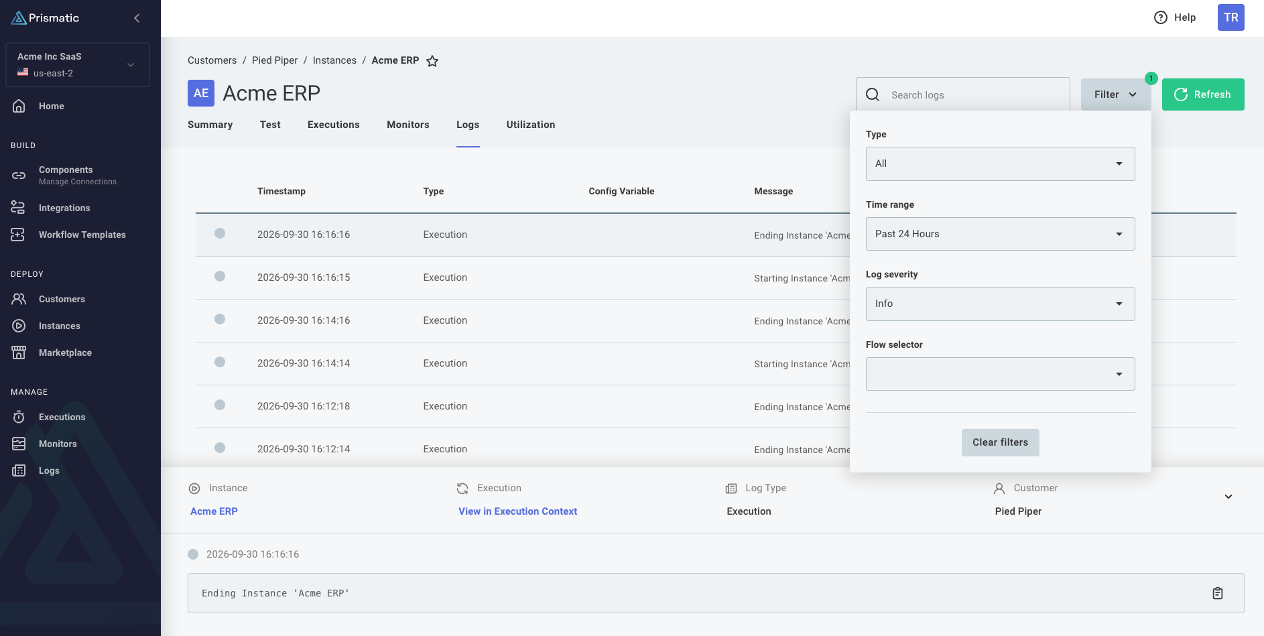This screenshot has width=1264, height=636.
Task: Click the Customers people icon
Action: coord(19,299)
